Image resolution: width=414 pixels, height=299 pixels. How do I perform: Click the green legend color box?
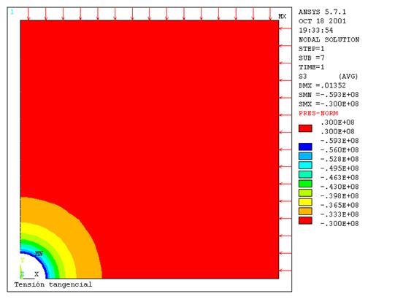point(305,184)
